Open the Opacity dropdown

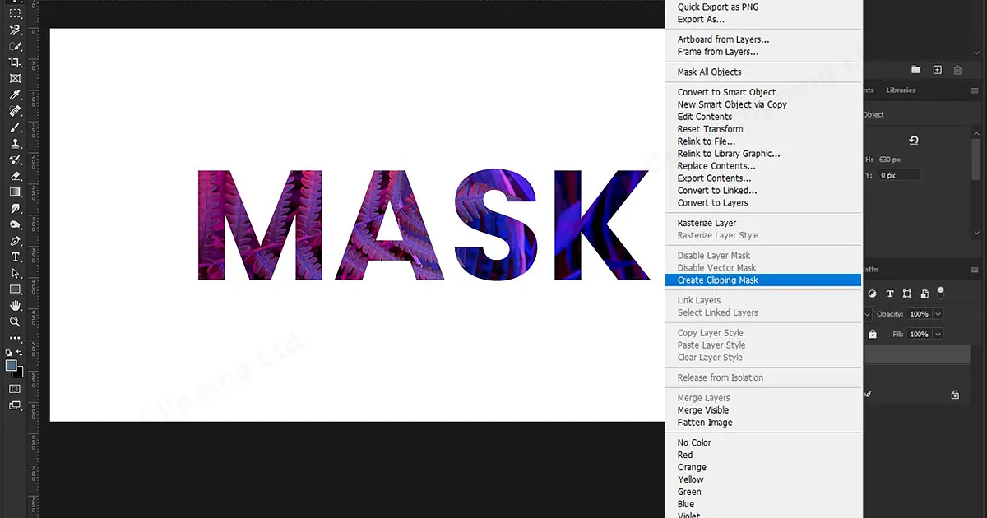tap(938, 313)
